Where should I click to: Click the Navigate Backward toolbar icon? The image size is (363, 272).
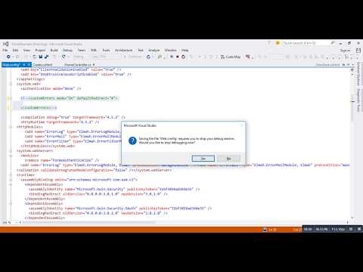8,57
